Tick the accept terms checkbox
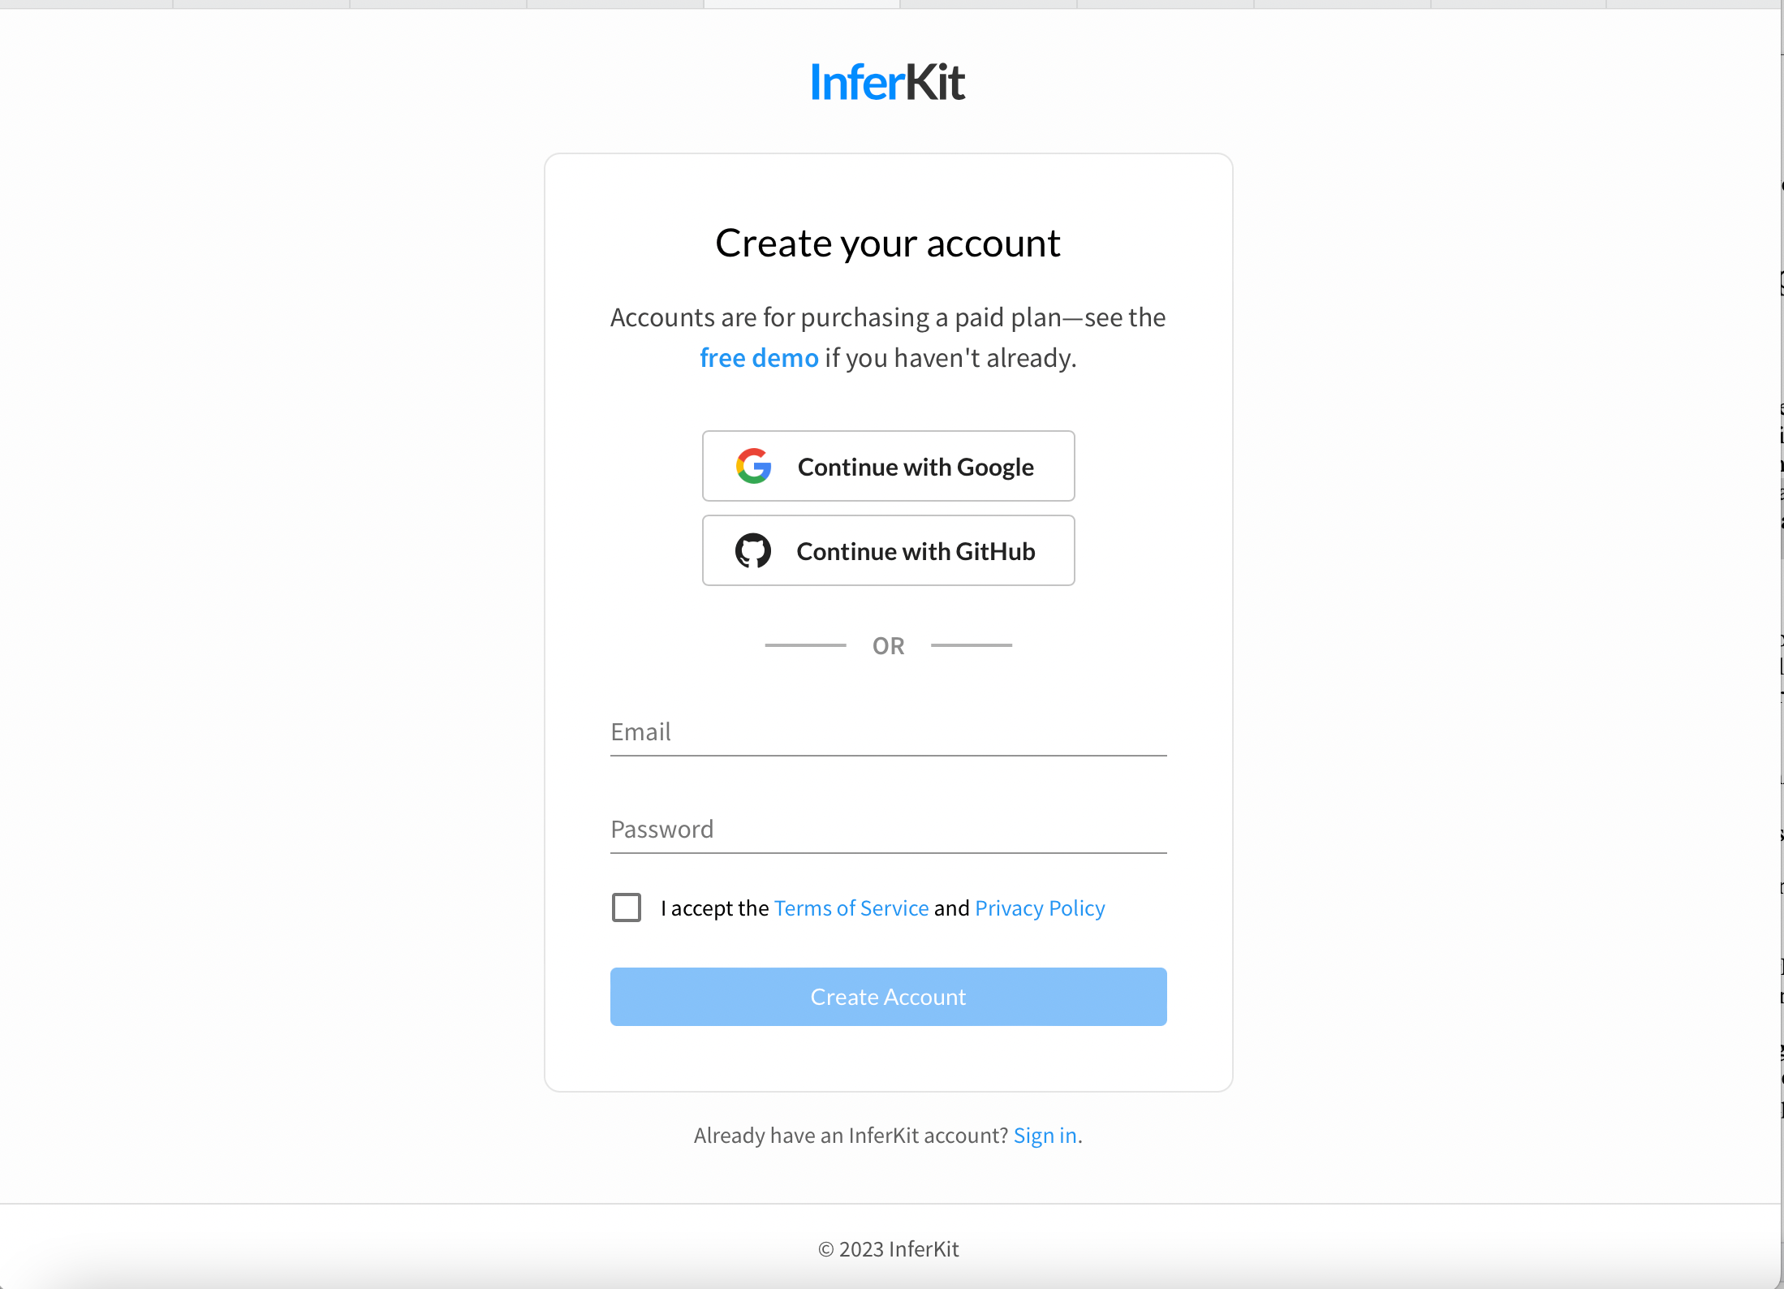The width and height of the screenshot is (1784, 1289). pos(626,907)
